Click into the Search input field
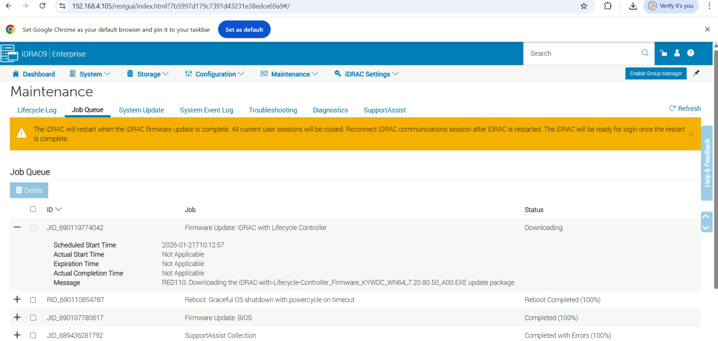This screenshot has height=341, width=718. click(581, 53)
